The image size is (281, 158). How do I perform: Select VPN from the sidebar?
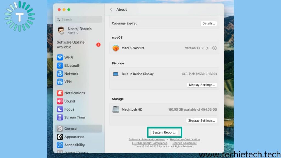(68, 82)
